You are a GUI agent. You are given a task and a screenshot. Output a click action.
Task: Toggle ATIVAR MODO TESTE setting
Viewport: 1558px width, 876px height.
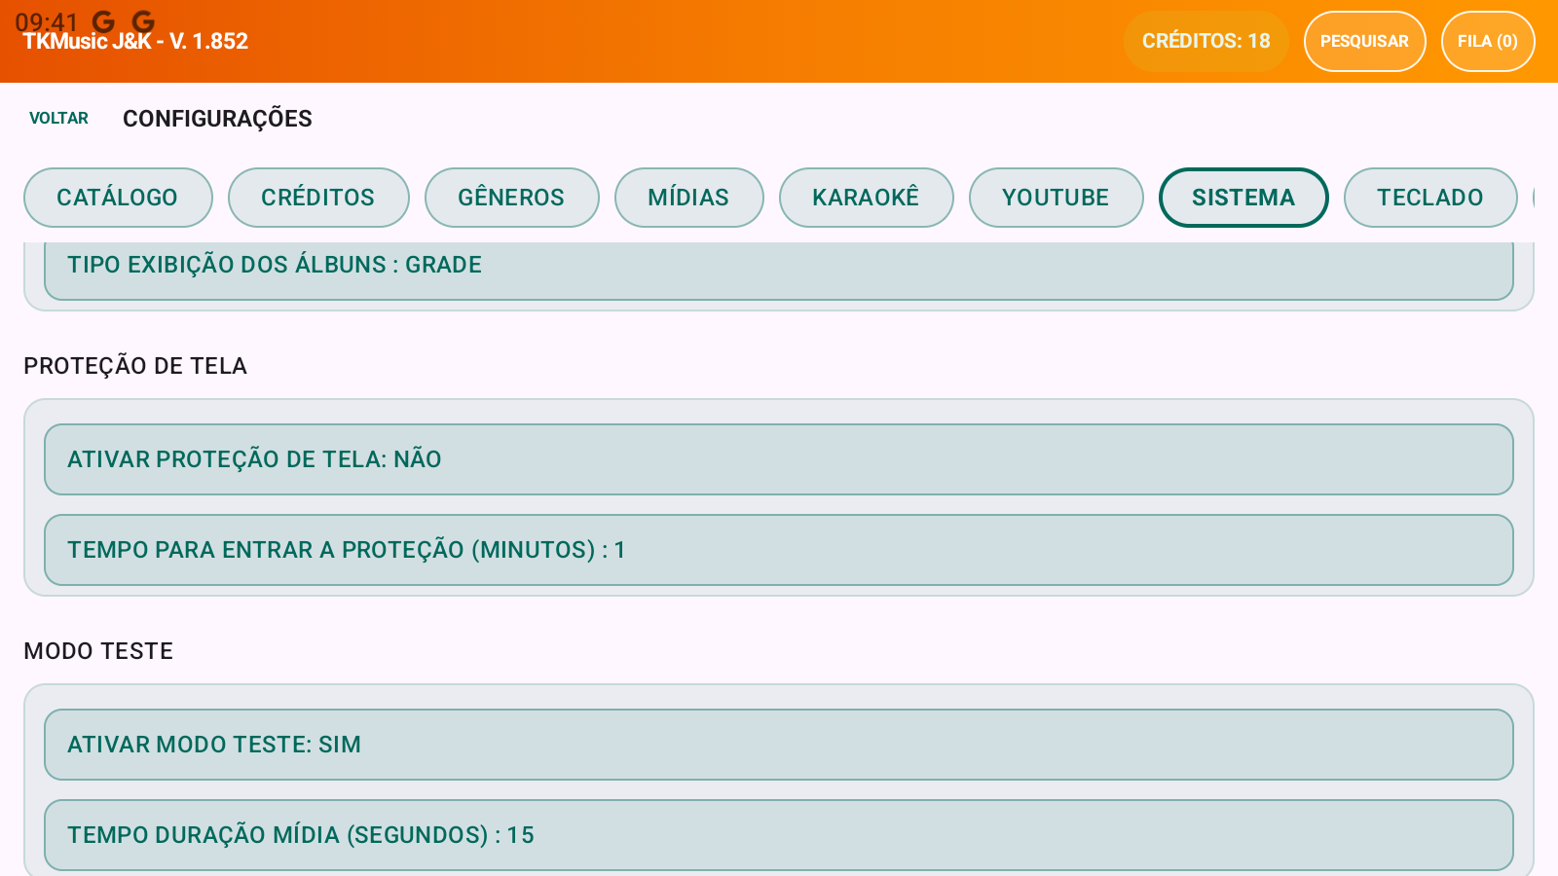pos(779,745)
